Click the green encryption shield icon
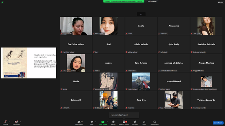225x126 pixels. [2, 2]
